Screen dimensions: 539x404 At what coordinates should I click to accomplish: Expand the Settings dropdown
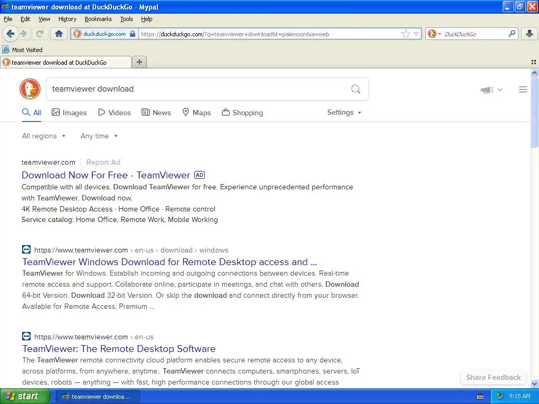pyautogui.click(x=344, y=113)
